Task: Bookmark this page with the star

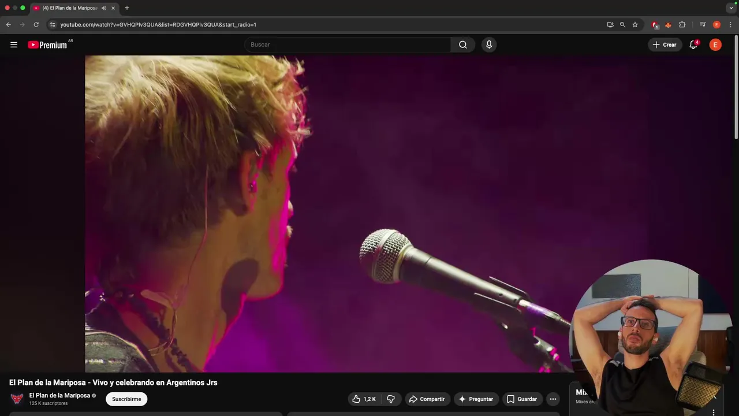Action: click(635, 25)
